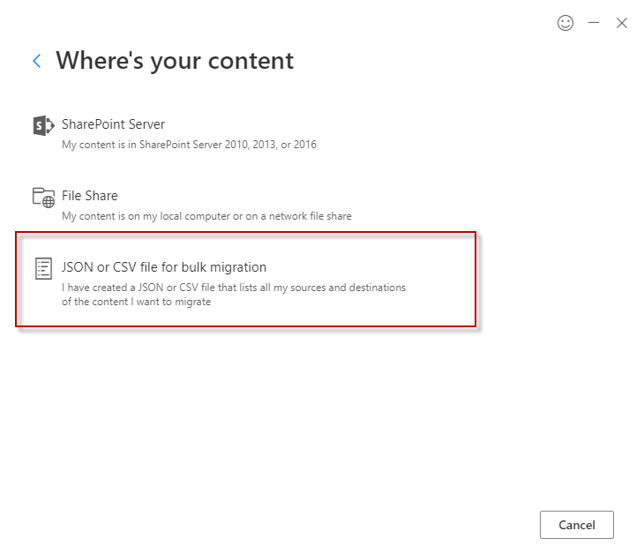The image size is (644, 546).
Task: Click the 'I have created a JSON' description line
Action: [x=234, y=288]
